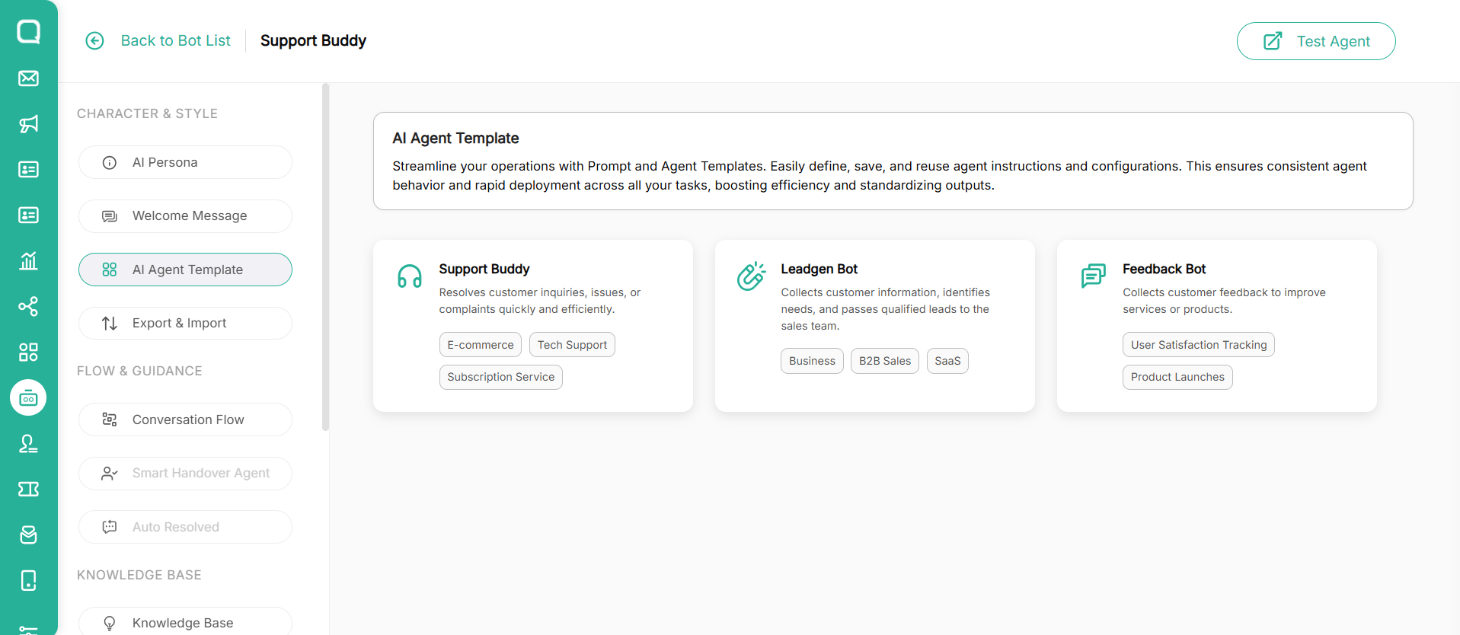The width and height of the screenshot is (1460, 635).
Task: Open the share nodes integrations icon
Action: click(x=29, y=307)
